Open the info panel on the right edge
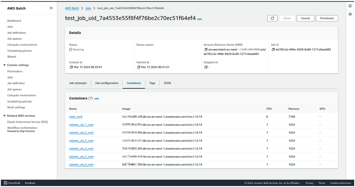The image size is (355, 187). click(350, 5)
